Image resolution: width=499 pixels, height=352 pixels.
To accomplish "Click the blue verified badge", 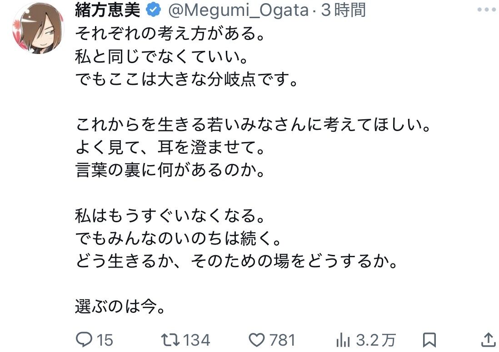I will (153, 10).
